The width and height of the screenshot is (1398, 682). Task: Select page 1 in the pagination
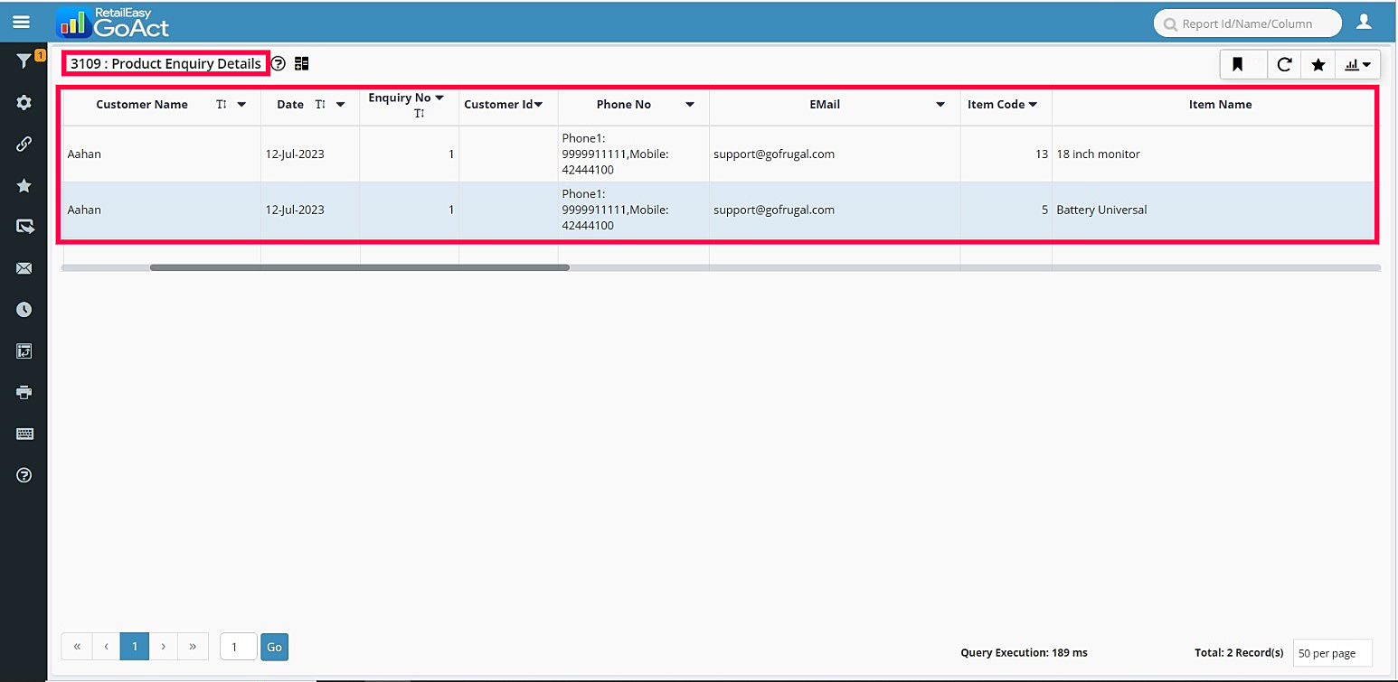pos(135,647)
